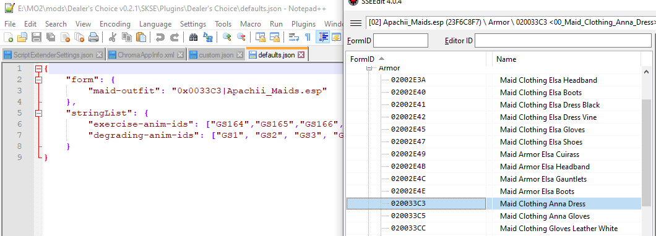The image size is (656, 236).
Task: Collapse the Armor tree node in SSEEdit
Action: click(369, 68)
